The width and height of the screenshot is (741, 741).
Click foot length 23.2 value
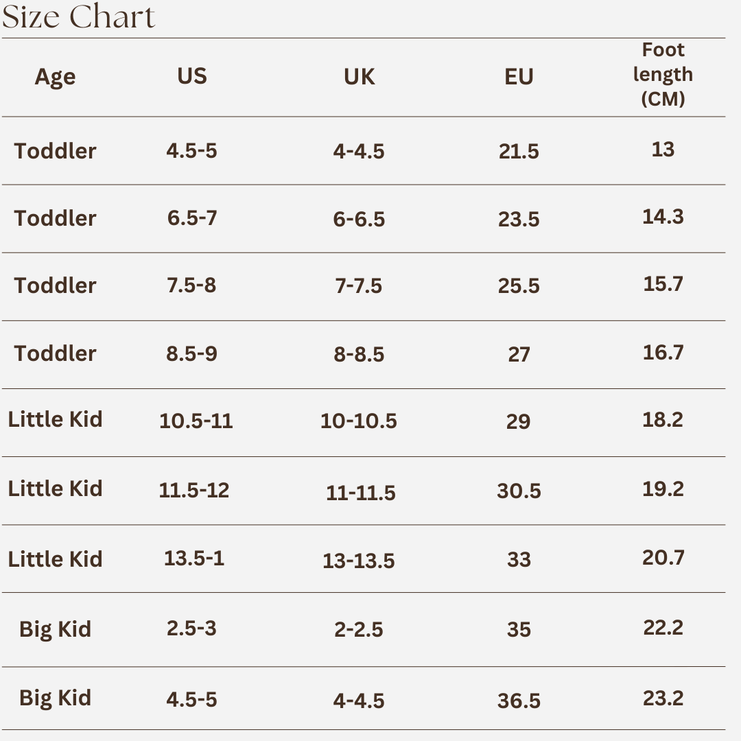tap(663, 698)
